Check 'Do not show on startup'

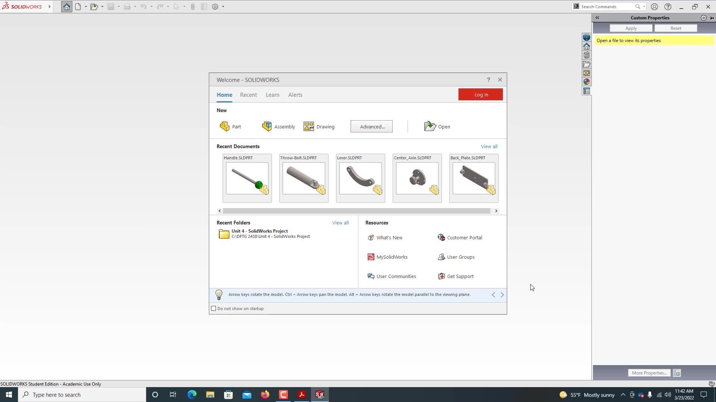(x=214, y=309)
